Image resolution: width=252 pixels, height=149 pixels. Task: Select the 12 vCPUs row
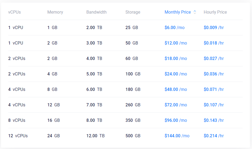[125, 136]
